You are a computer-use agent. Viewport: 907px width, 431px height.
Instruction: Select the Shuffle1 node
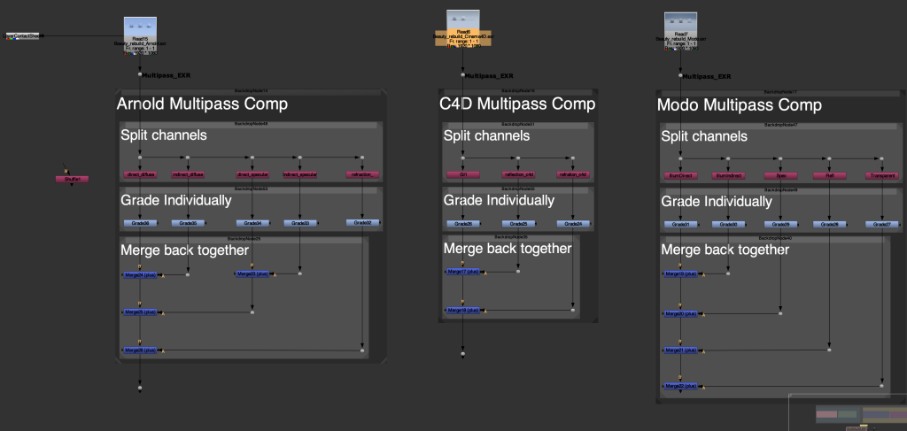(72, 179)
